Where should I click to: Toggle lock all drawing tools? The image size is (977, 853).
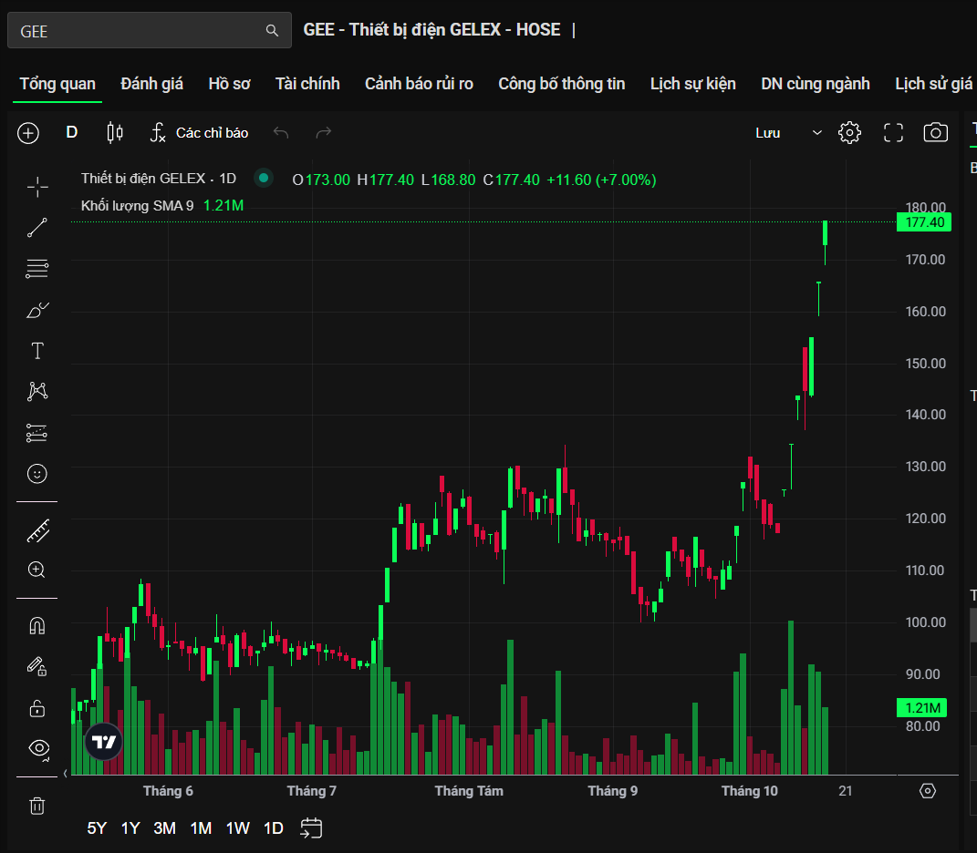tap(37, 707)
